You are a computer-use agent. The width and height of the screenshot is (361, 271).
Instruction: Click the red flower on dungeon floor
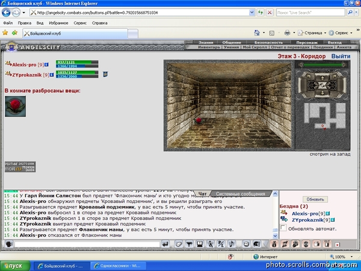[198, 121]
